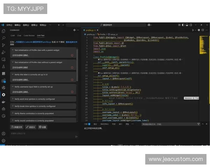Click stop square on first generating test
The height and width of the screenshot is (168, 210).
coord(72,55)
